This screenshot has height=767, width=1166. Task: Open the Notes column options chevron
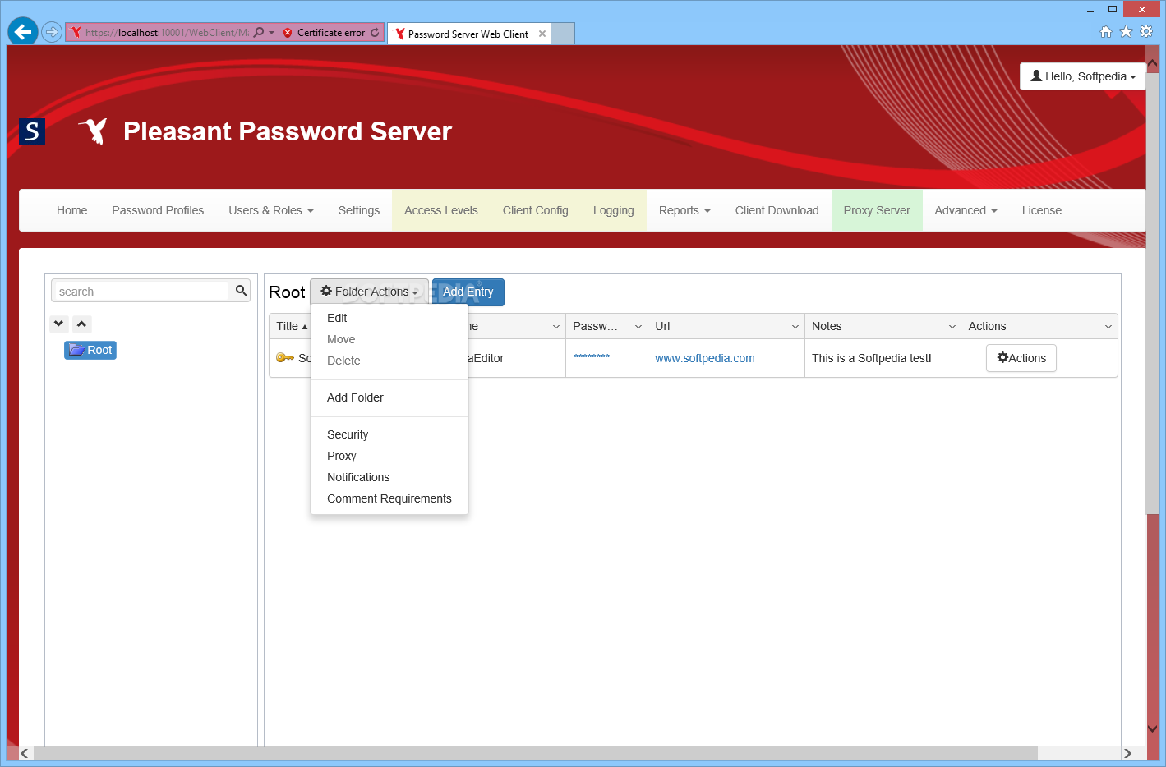tap(952, 327)
